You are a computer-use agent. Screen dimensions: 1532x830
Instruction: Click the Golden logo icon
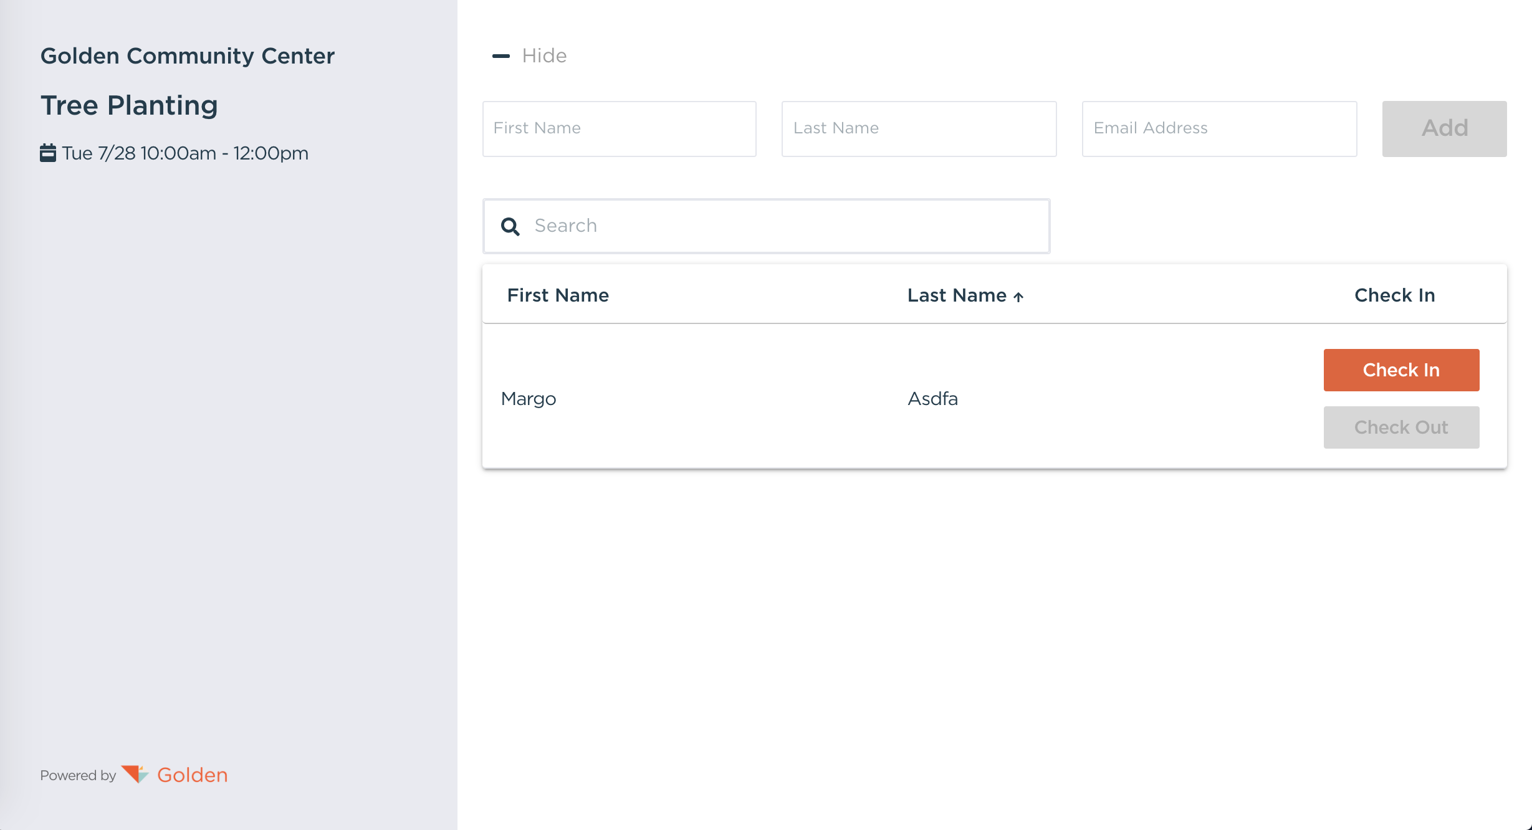tap(135, 774)
